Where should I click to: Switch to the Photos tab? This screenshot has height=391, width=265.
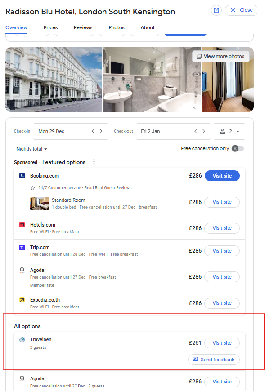[117, 27]
